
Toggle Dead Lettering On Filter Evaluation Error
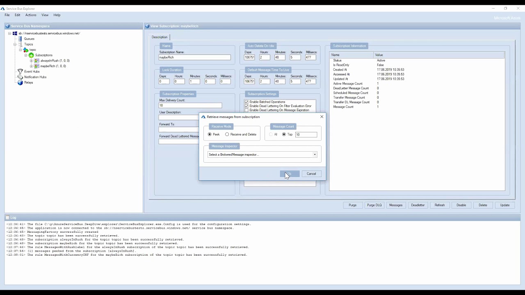(x=247, y=106)
